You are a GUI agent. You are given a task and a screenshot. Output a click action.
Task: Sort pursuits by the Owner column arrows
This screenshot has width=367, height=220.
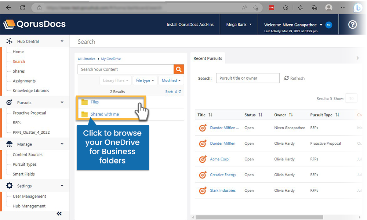coord(291,115)
